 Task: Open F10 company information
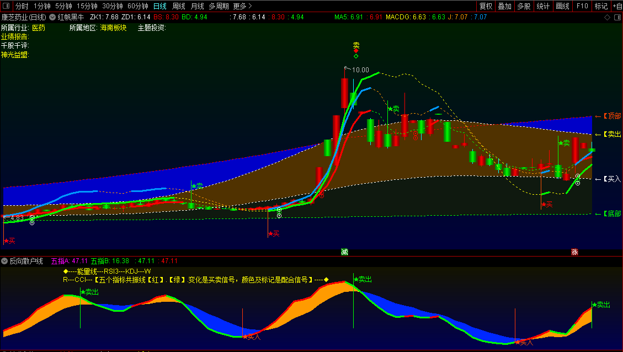(x=582, y=7)
